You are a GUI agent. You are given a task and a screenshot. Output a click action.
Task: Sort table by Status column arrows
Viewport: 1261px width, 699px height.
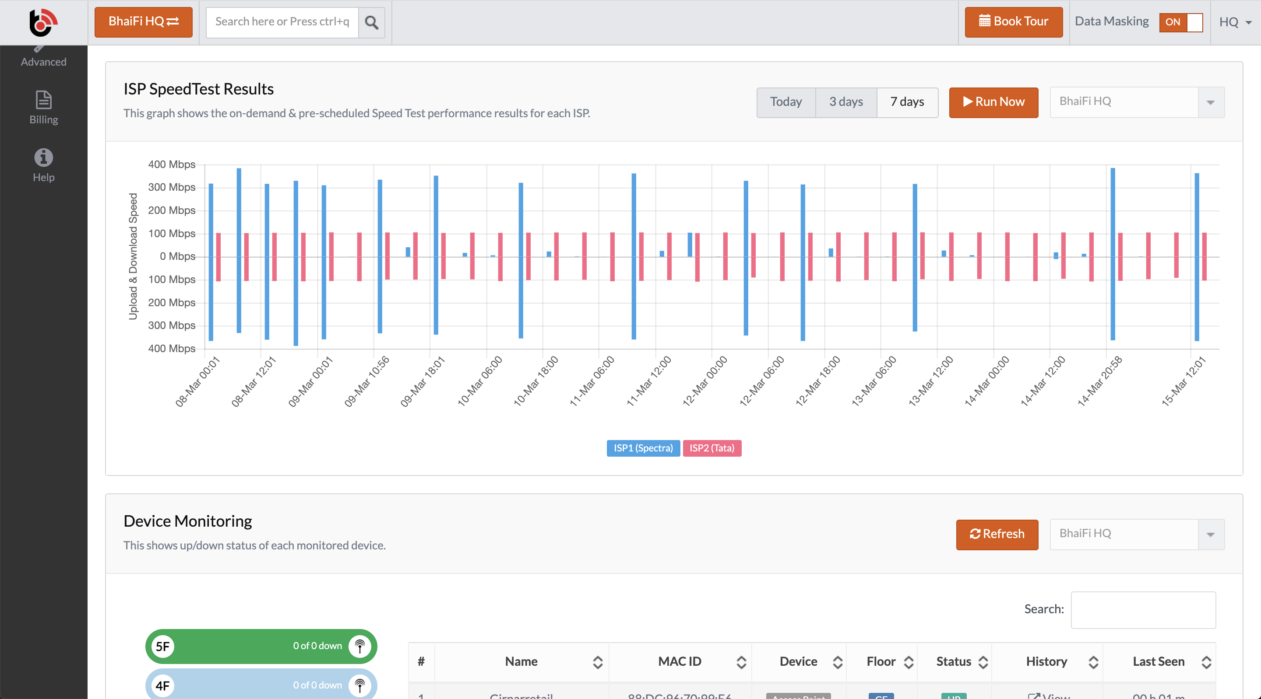983,662
